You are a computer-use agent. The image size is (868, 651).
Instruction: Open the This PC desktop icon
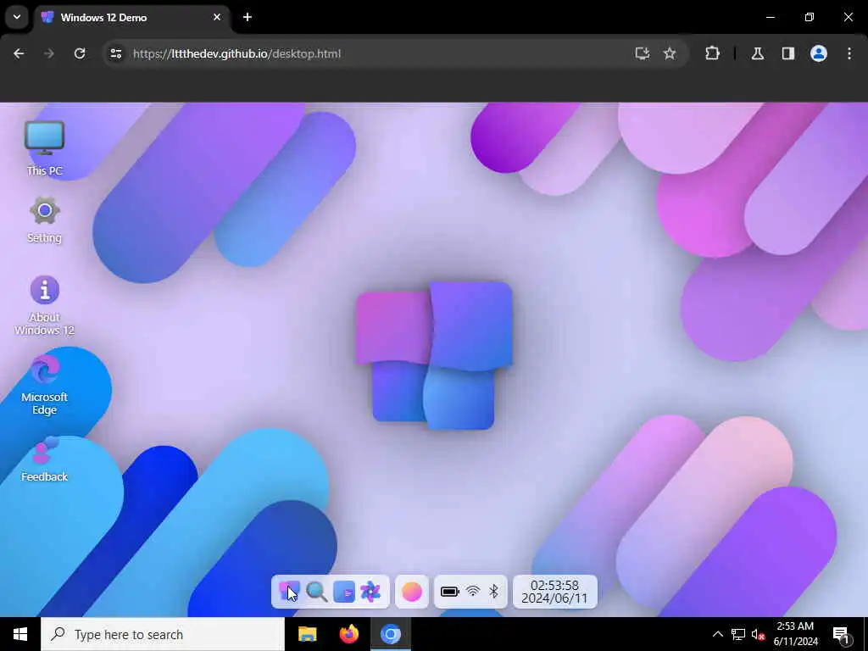coord(44,148)
